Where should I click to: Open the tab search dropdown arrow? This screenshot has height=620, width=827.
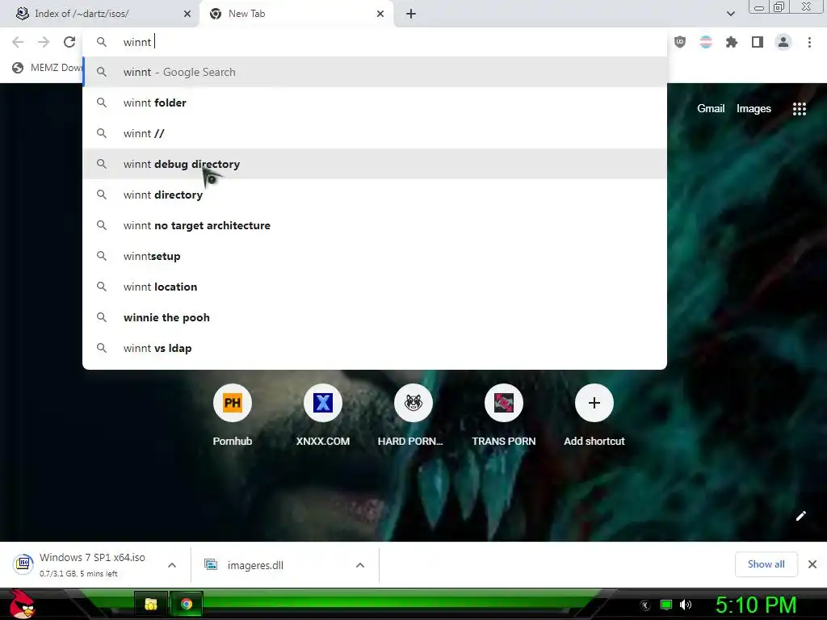click(x=730, y=14)
